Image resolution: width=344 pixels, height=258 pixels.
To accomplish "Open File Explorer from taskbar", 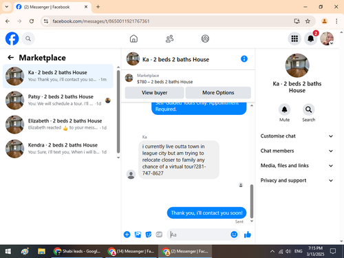I will (x=41, y=251).
